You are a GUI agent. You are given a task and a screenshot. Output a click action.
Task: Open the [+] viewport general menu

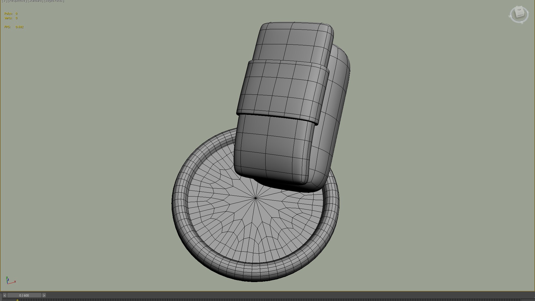4,1
